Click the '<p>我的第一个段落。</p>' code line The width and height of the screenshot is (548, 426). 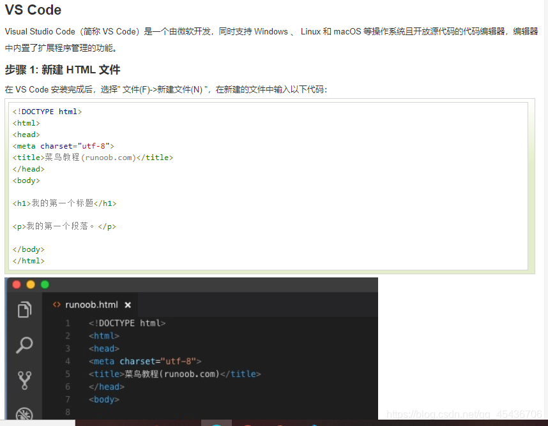[65, 226]
